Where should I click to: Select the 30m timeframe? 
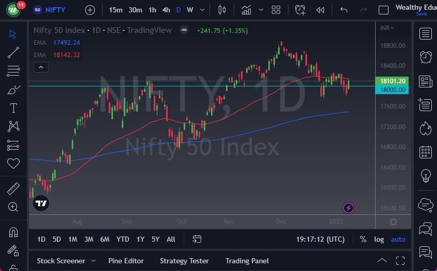[135, 10]
